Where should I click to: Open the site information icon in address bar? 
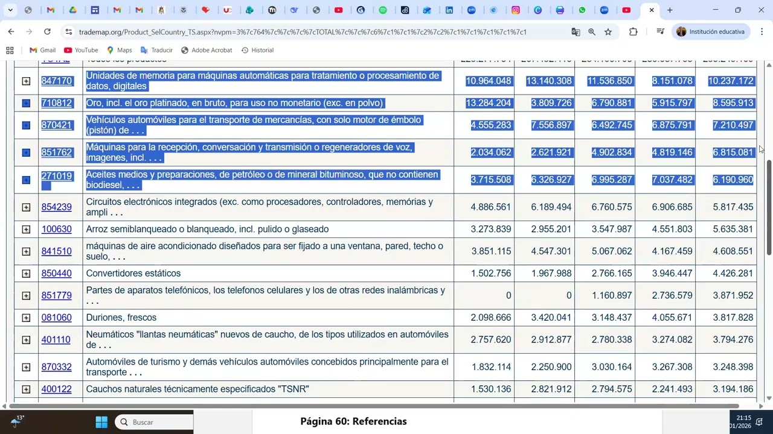[x=68, y=32]
